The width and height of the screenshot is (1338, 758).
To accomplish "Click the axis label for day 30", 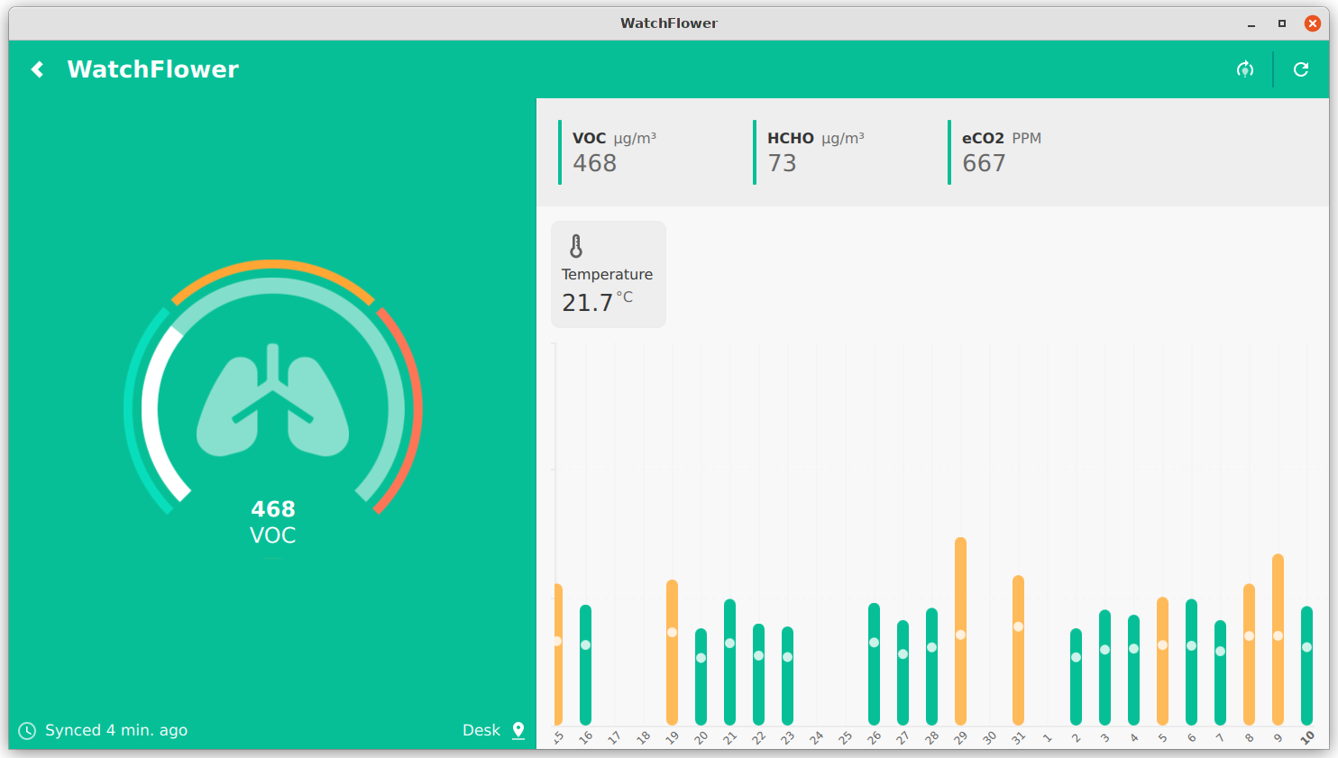I will pos(989,738).
